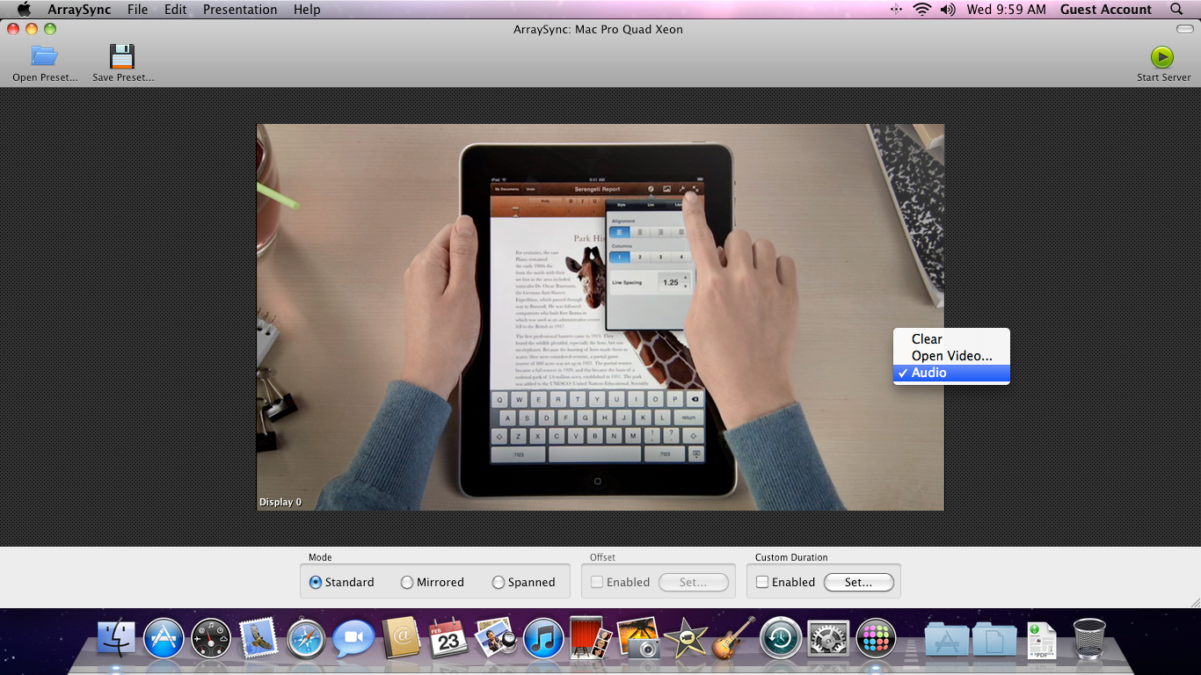Open the Applications folder stack in Dock
The image size is (1201, 675).
tap(946, 639)
